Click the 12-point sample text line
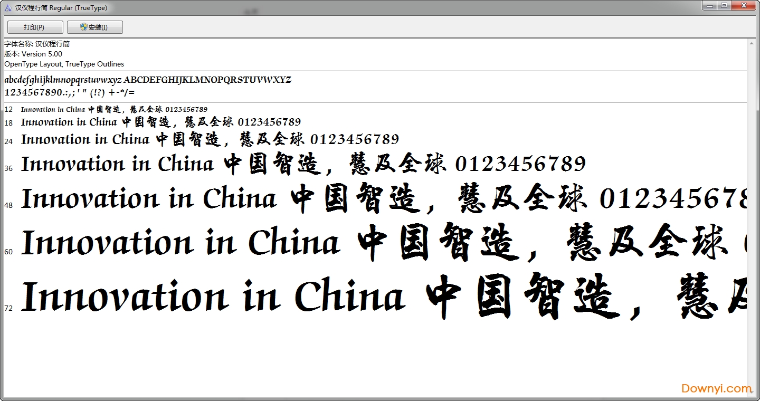Image resolution: width=760 pixels, height=401 pixels. click(x=114, y=110)
